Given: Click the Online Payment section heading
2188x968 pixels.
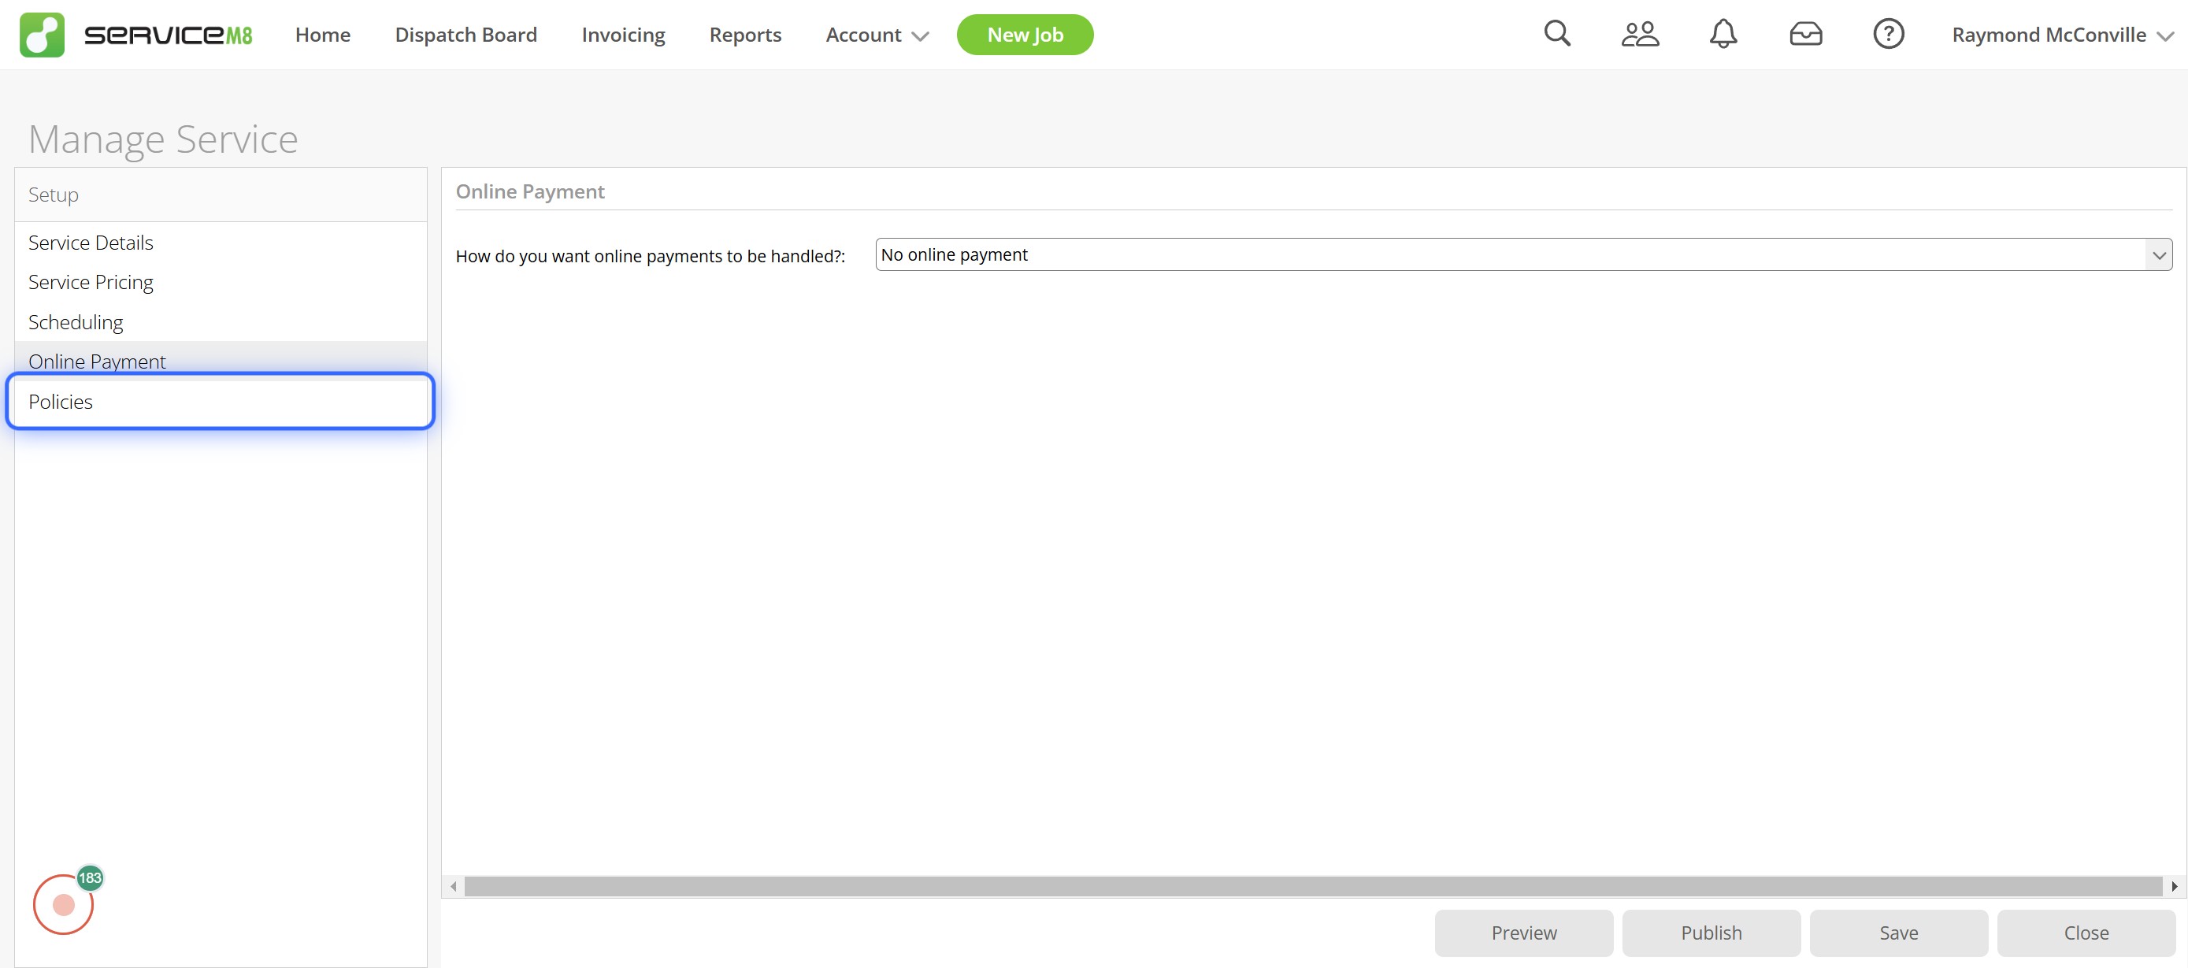Looking at the screenshot, I should [530, 192].
